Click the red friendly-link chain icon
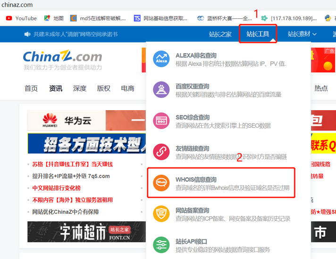Screen dimensions: 336x259 click(161, 152)
